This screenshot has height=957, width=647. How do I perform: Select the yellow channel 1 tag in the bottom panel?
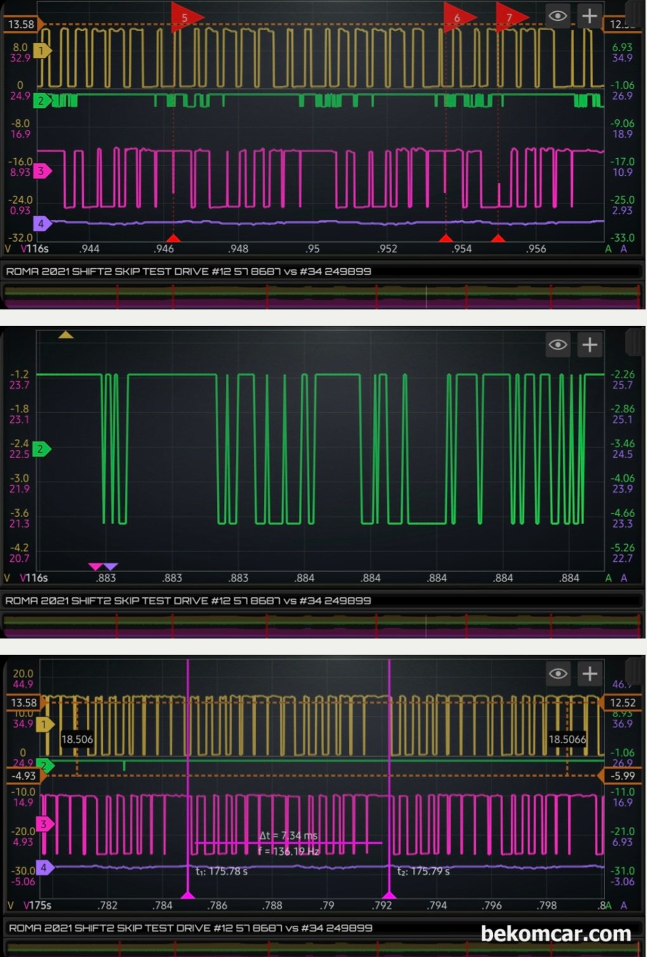46,724
